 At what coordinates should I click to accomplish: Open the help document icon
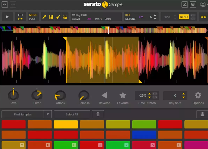pyautogui.click(x=193, y=4)
